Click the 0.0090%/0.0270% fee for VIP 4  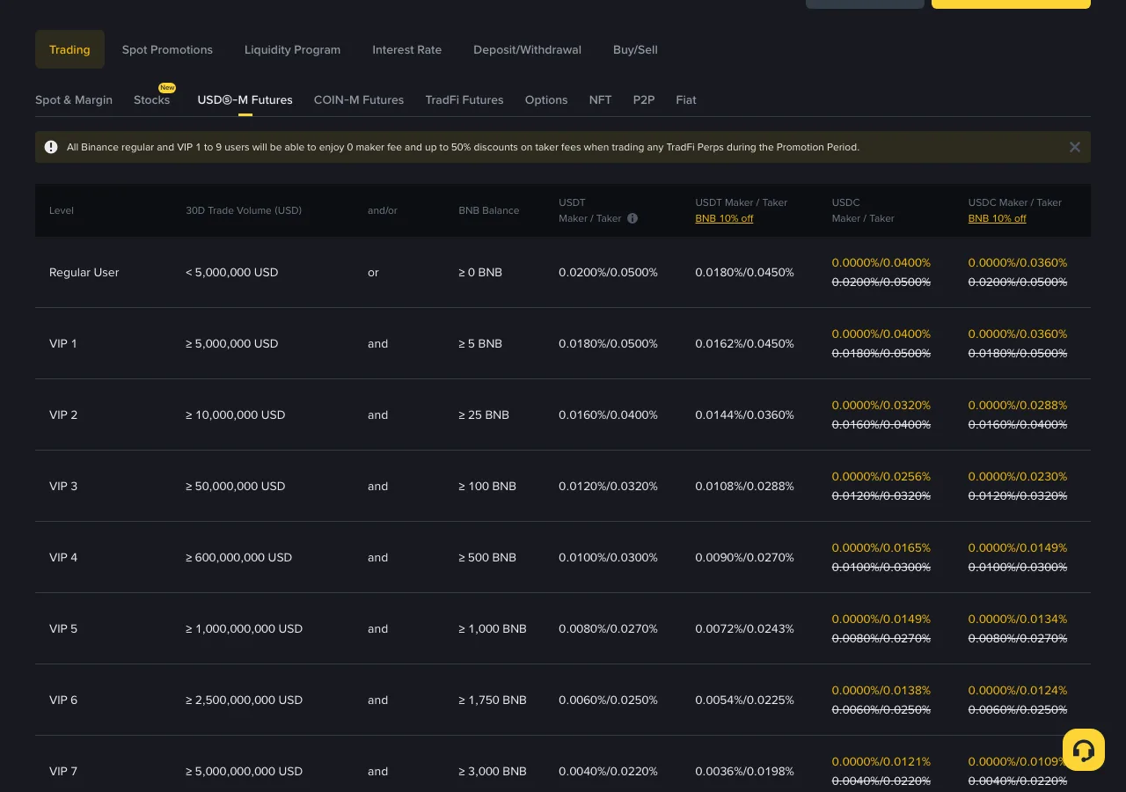click(x=744, y=557)
